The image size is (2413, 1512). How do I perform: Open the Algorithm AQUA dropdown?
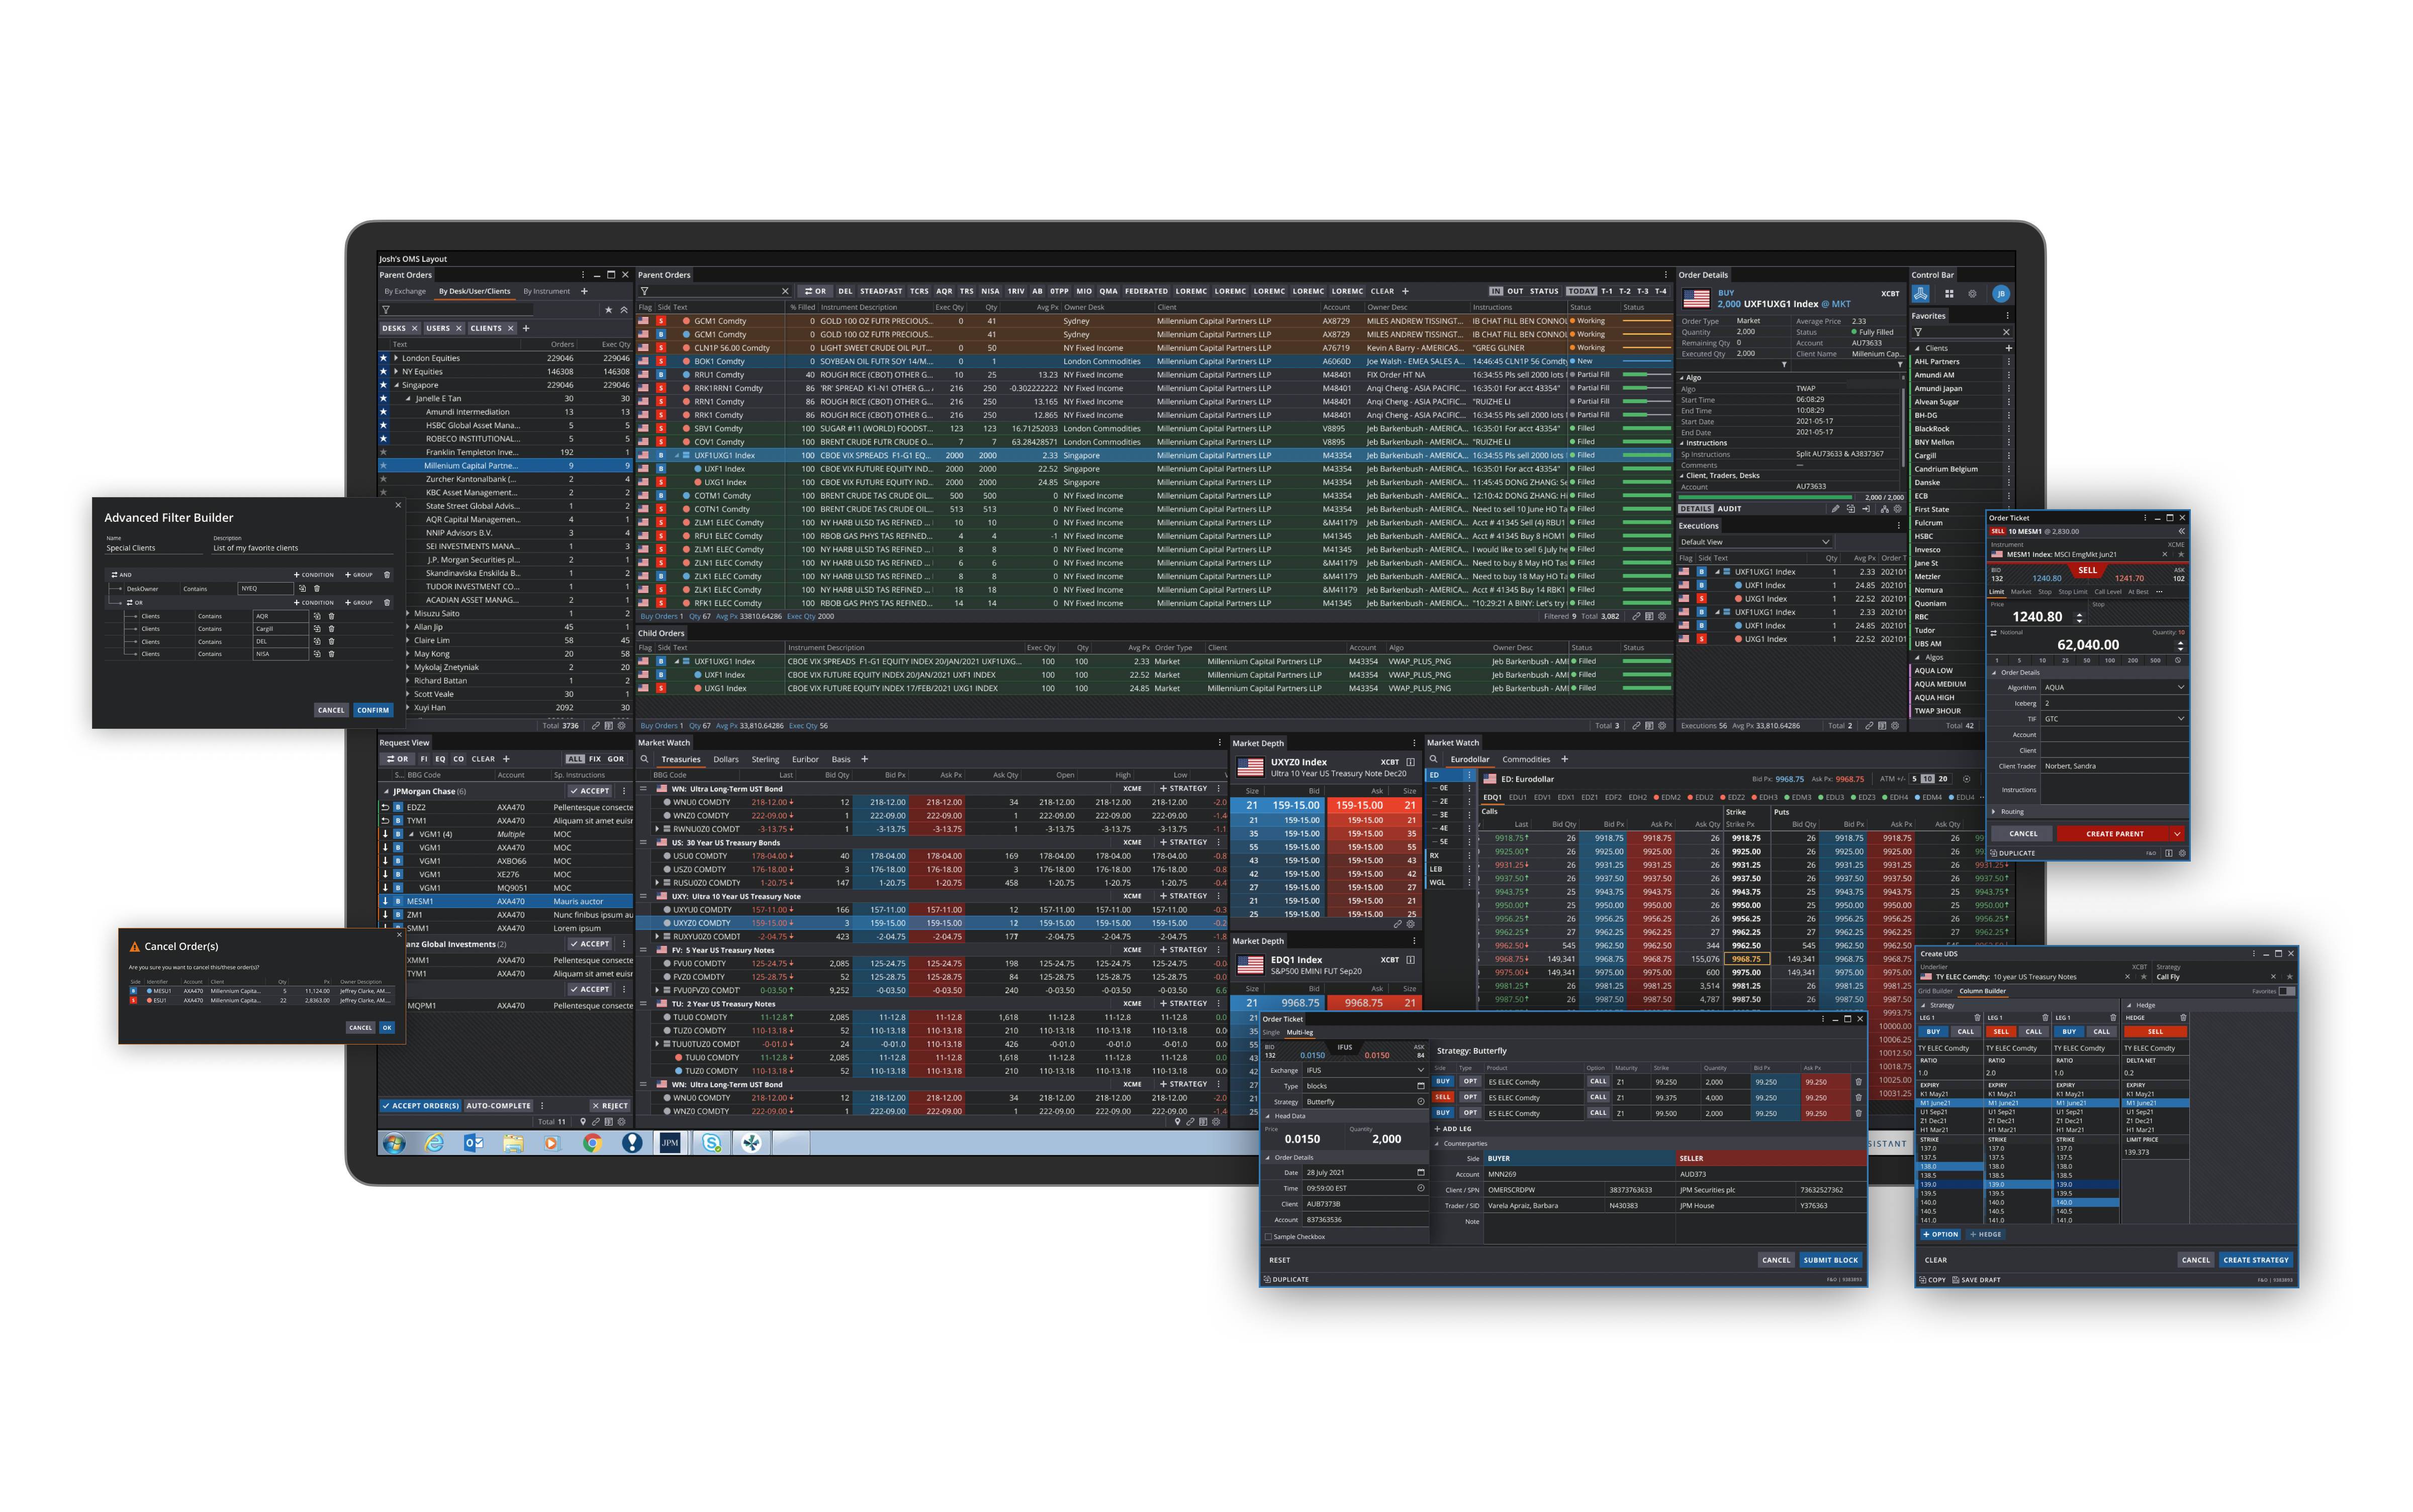pos(2181,687)
